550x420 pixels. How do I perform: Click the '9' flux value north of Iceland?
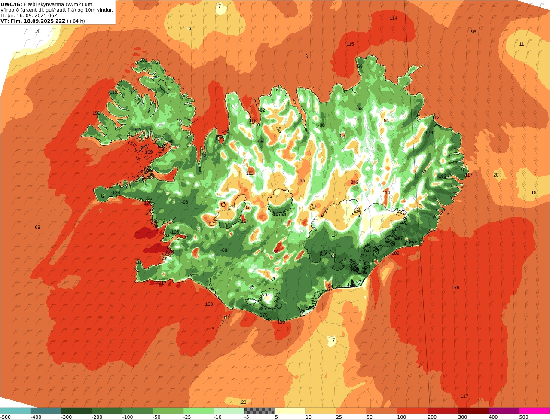point(189,29)
